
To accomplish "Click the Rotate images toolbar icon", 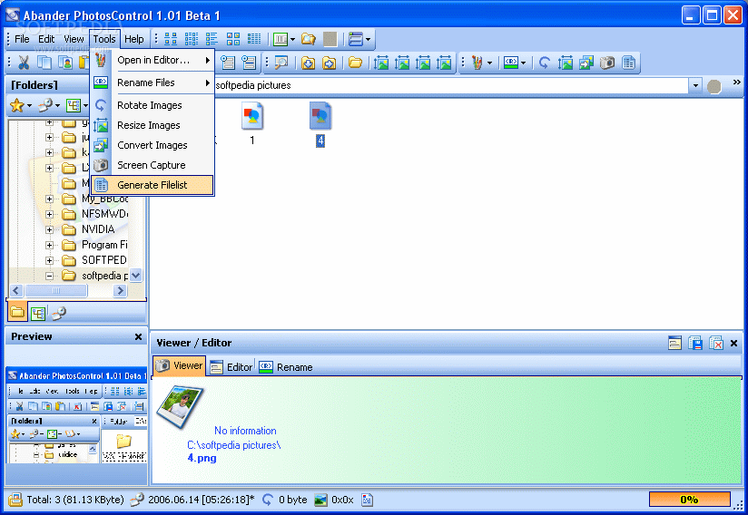I will click(545, 63).
